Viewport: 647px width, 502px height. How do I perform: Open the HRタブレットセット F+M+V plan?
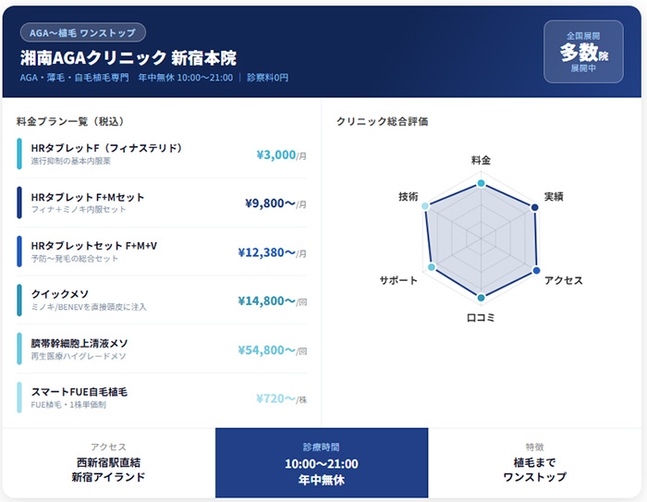pyautogui.click(x=162, y=251)
